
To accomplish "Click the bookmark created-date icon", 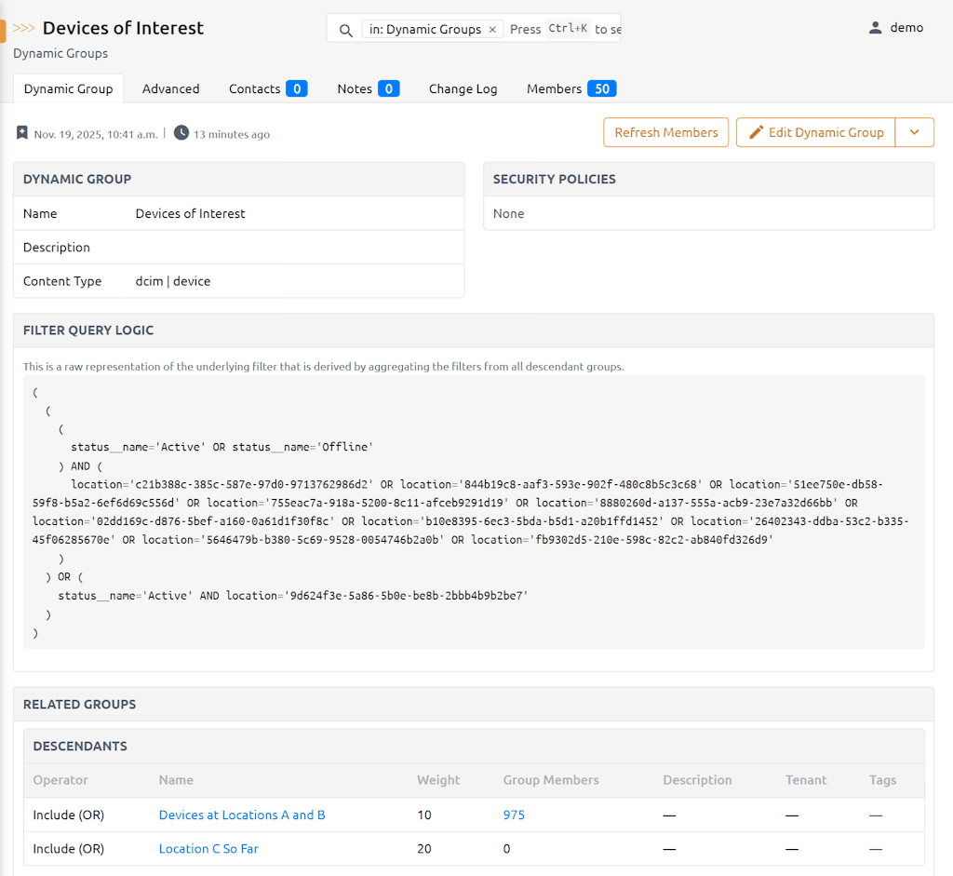I will coord(22,133).
